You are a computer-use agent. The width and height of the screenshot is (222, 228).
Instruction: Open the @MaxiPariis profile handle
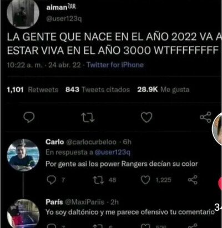coord(84,202)
